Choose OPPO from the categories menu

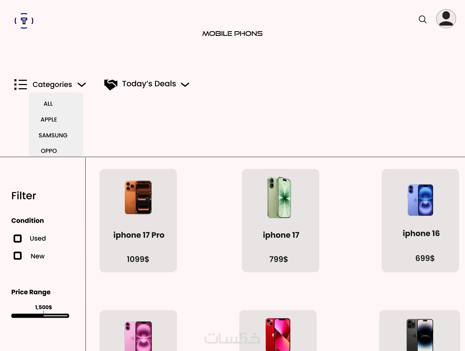click(x=49, y=151)
